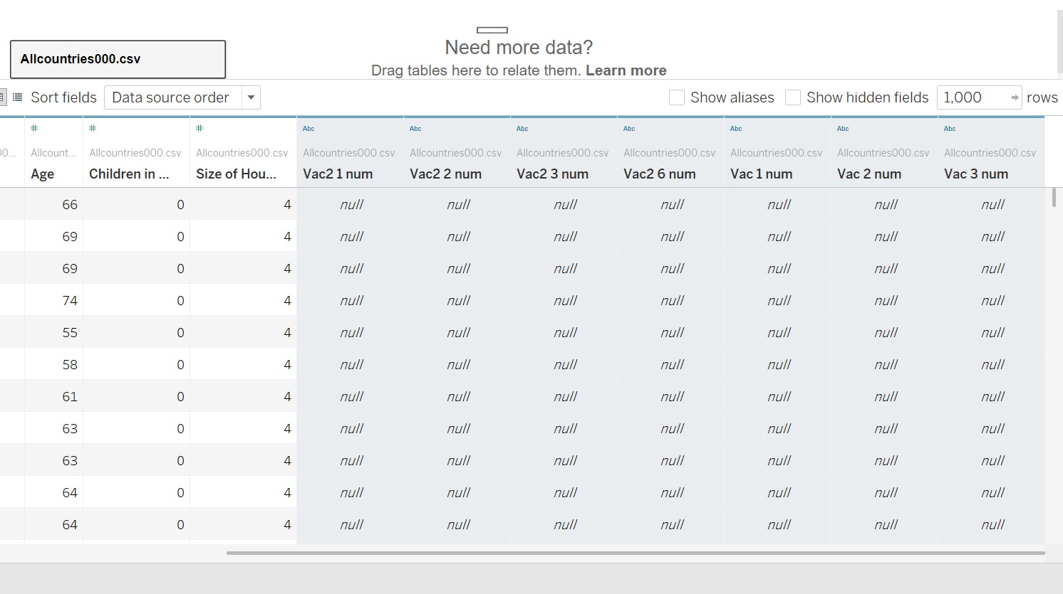Click the Abc type icon above Vac 3 num
Screen dimensions: 1063x594
tap(950, 129)
